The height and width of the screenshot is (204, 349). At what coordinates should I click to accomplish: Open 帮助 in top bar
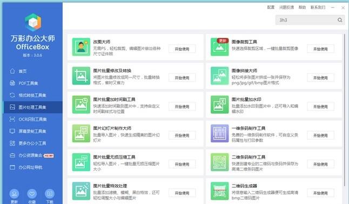(x=302, y=8)
